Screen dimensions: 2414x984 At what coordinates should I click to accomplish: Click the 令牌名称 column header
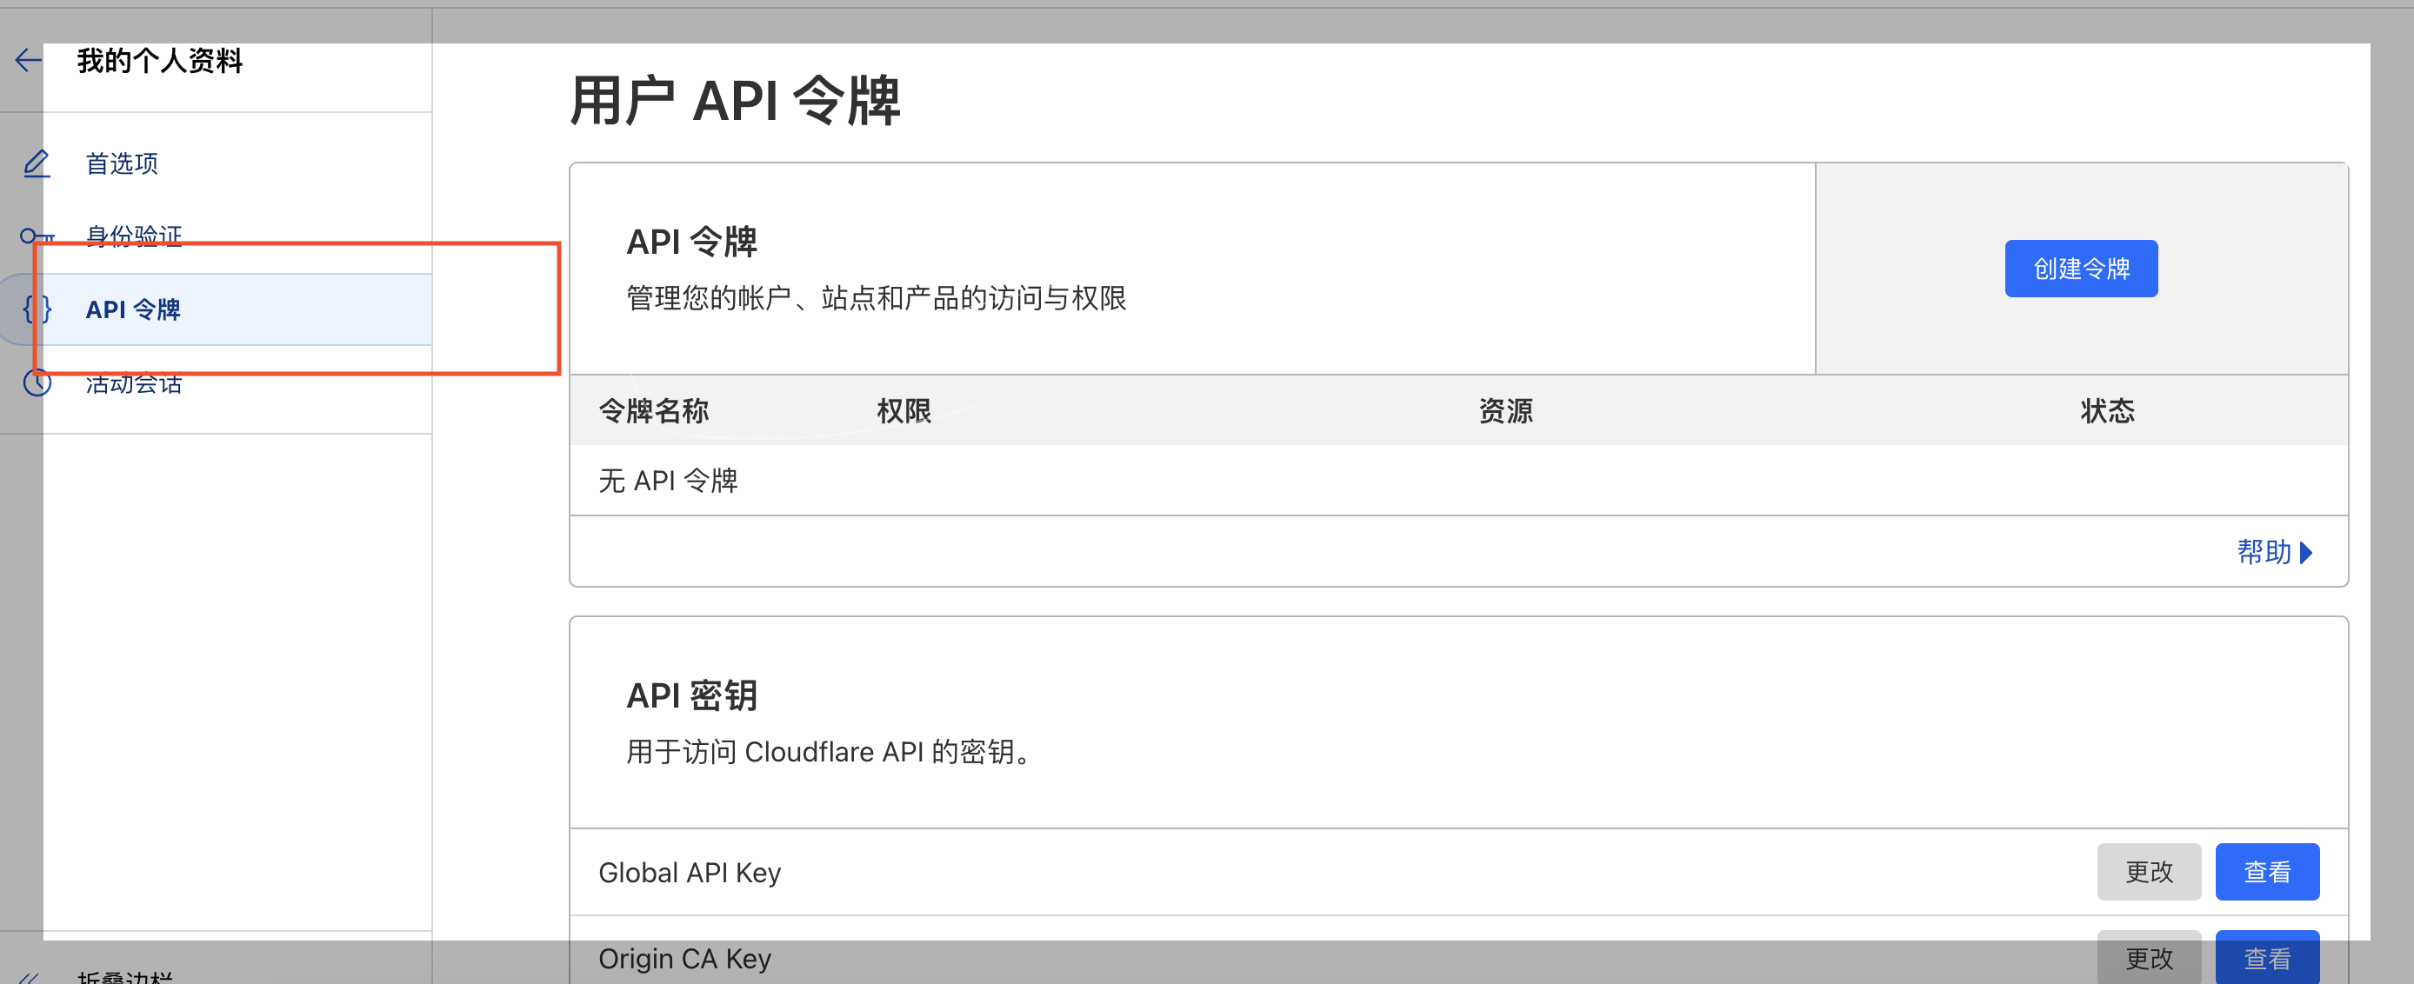point(653,410)
